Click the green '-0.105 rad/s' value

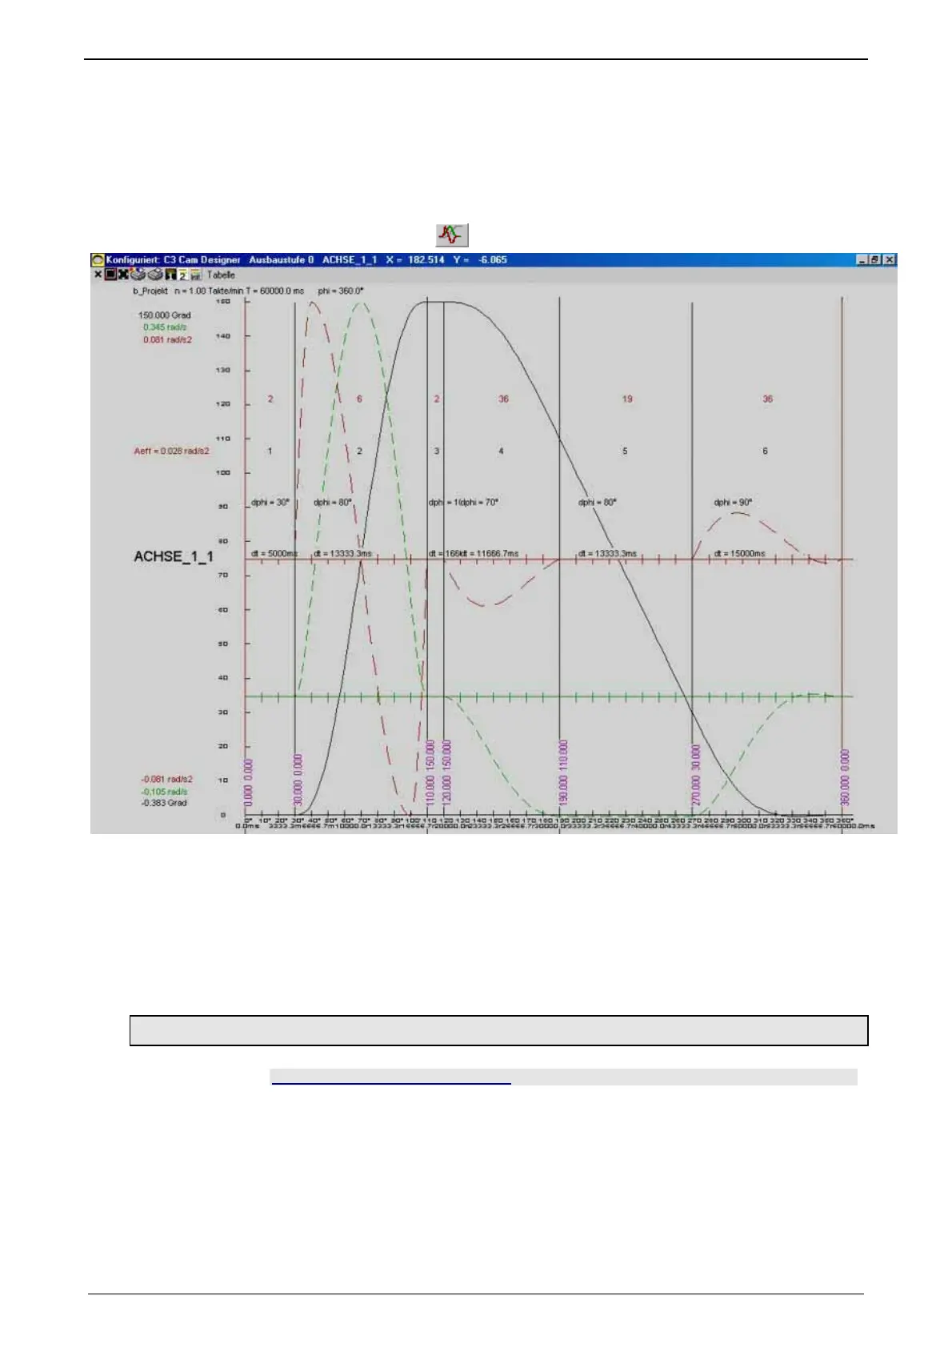(x=164, y=792)
